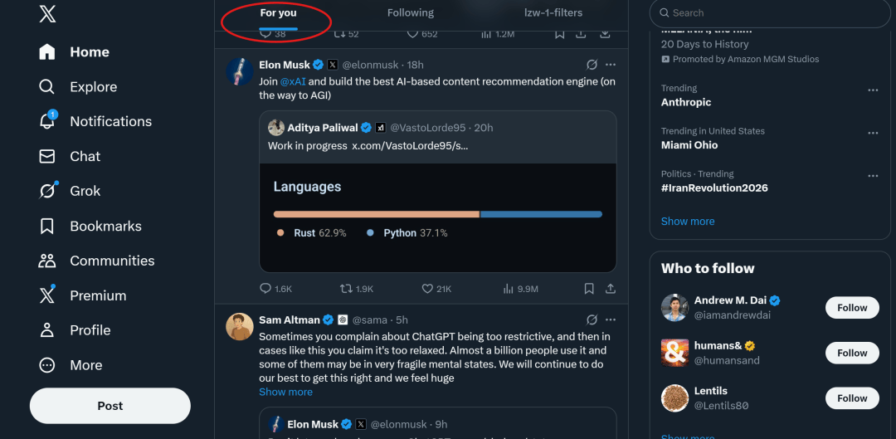Viewport: 896px width, 439px height.
Task: Show more trending topics
Action: (x=688, y=222)
